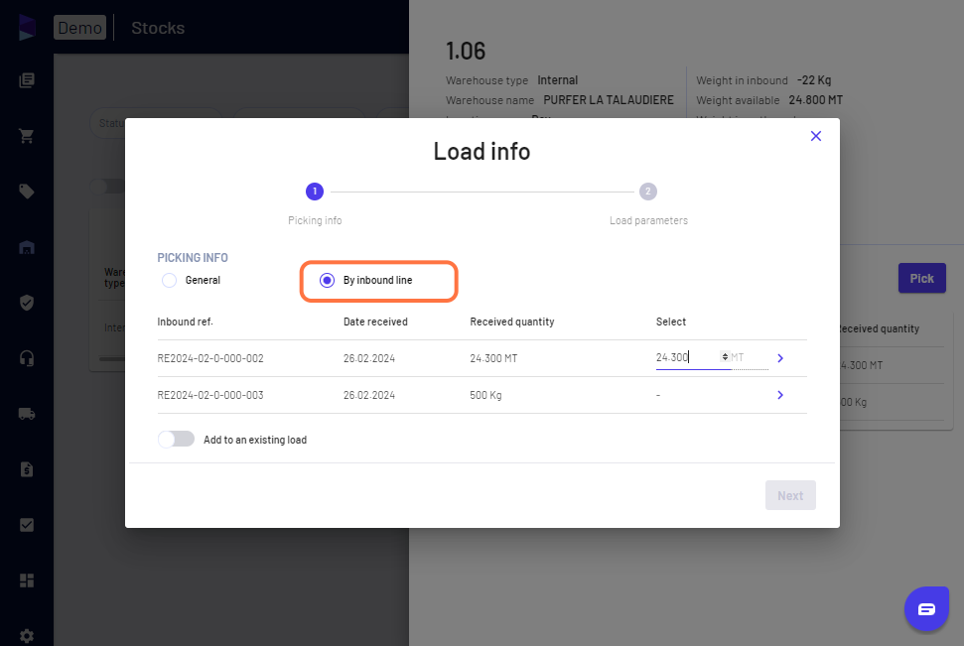The height and width of the screenshot is (646, 964).
Task: Click inbound ref RE2024-02-0-000-002
Action: click(x=210, y=358)
